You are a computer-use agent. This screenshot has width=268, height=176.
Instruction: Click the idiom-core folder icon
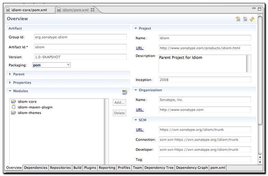point(14,102)
